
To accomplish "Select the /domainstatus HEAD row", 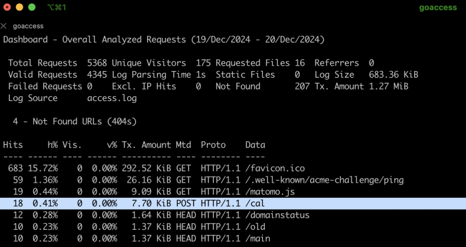I will point(233,215).
